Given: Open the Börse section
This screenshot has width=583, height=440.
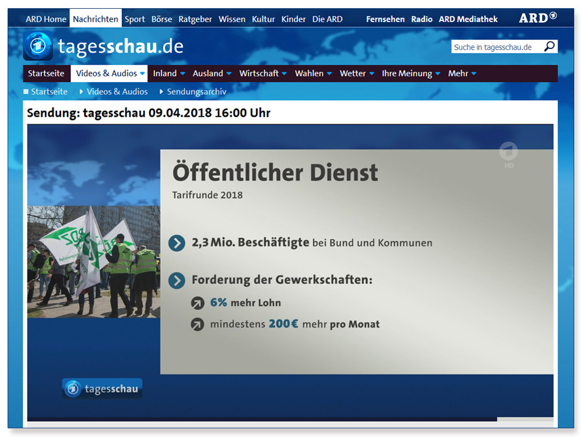Looking at the screenshot, I should [161, 19].
